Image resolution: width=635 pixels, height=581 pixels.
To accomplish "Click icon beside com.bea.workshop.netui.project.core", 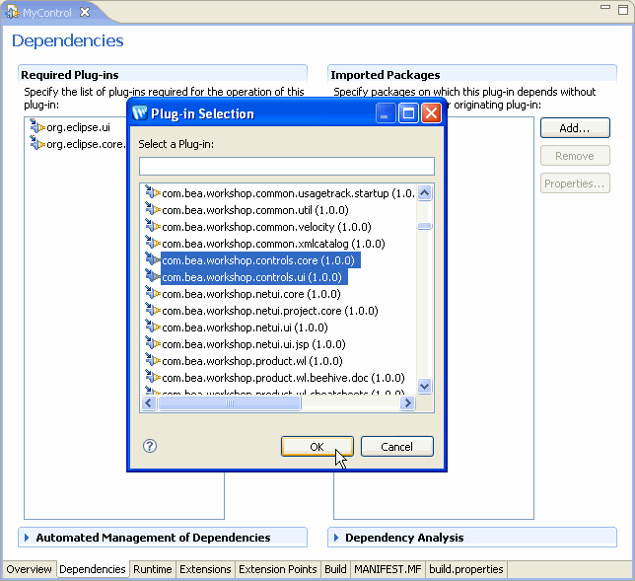I will pyautogui.click(x=153, y=311).
